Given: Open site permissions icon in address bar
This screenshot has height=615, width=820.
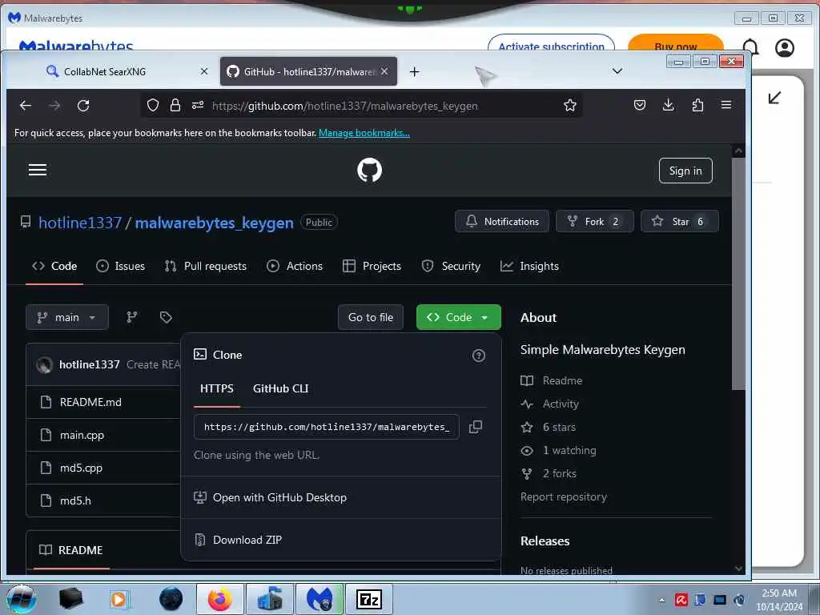Looking at the screenshot, I should [198, 106].
